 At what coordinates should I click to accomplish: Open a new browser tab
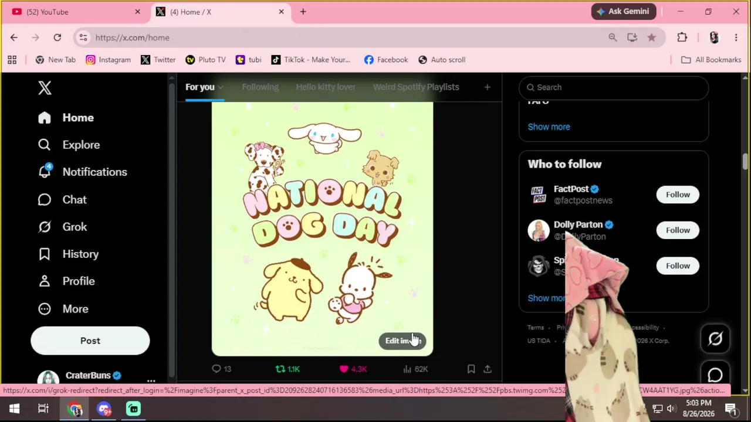(303, 12)
